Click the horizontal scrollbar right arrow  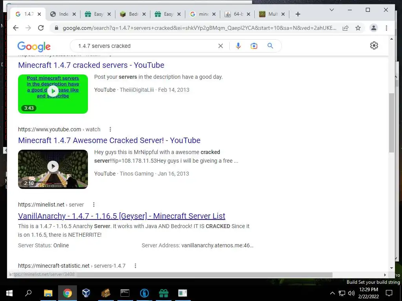[x=385, y=275]
